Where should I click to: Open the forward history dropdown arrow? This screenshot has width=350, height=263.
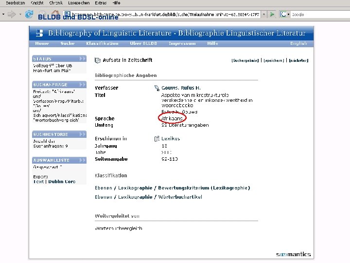(20, 14)
